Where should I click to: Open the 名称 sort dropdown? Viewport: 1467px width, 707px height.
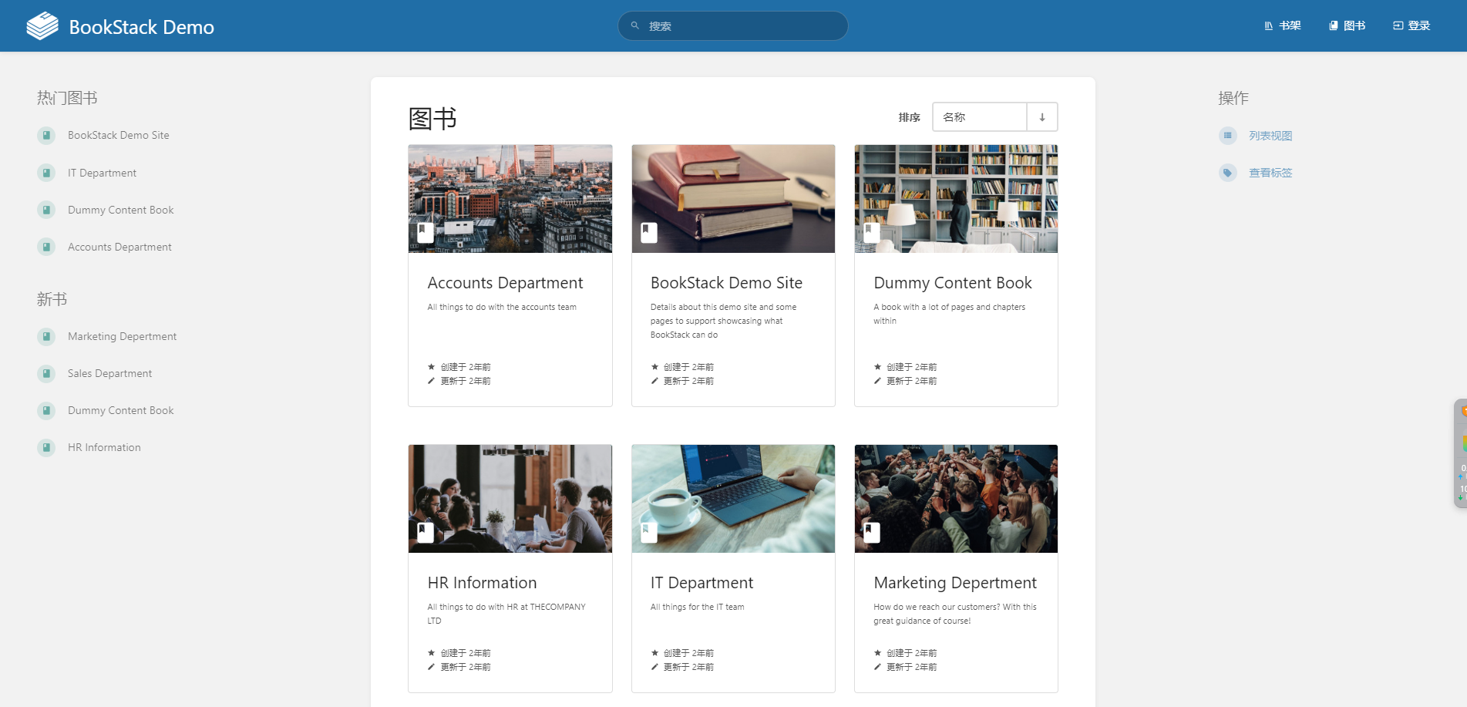pyautogui.click(x=979, y=116)
